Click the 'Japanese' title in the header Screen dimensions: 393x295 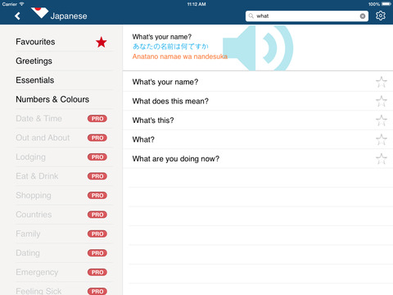[x=69, y=16]
